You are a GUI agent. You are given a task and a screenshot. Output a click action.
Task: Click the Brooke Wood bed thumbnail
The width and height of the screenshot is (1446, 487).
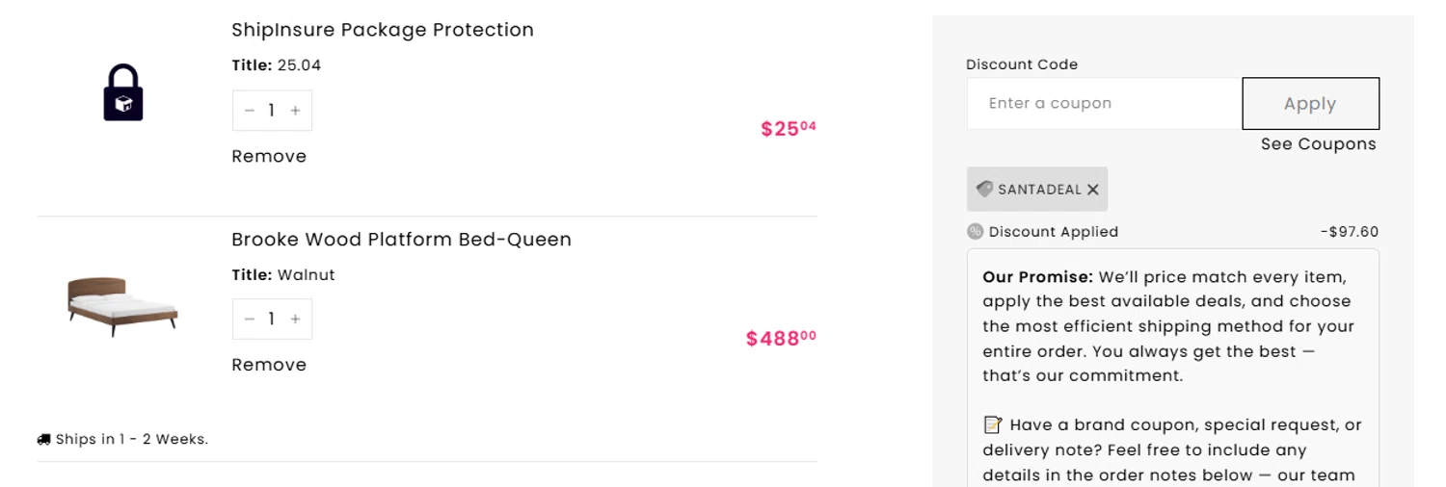click(122, 305)
